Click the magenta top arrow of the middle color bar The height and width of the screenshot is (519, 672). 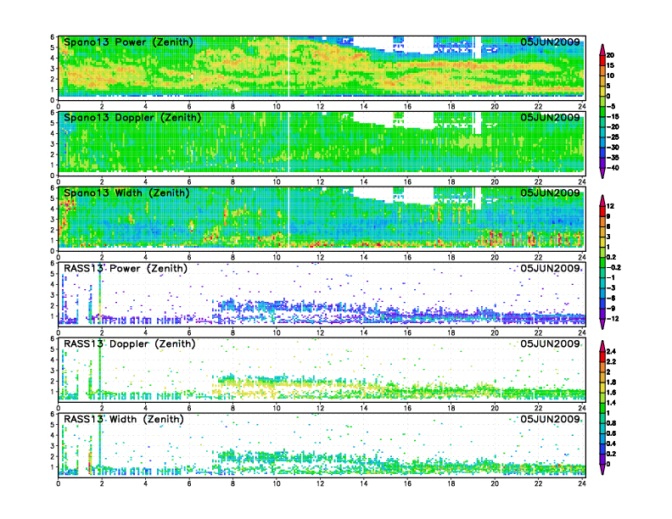[x=602, y=200]
